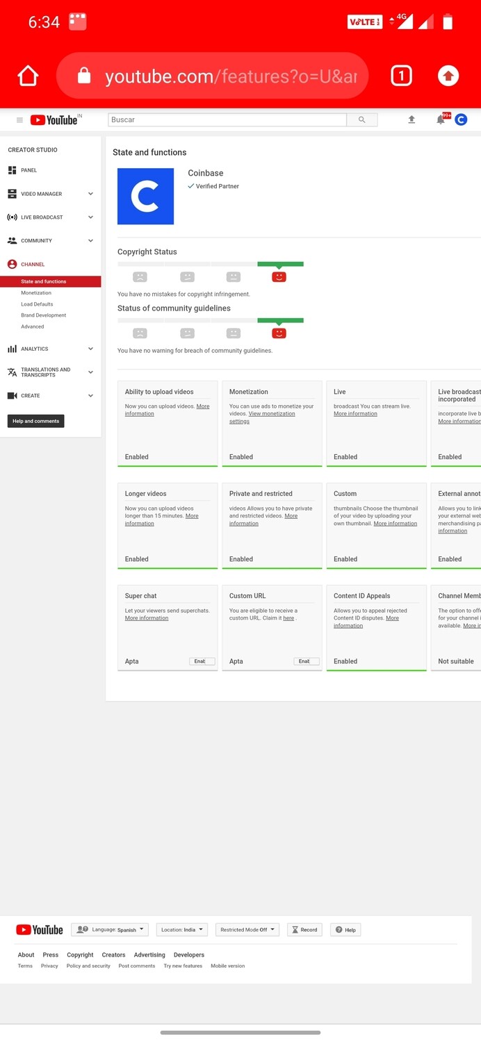Open Advanced in sidebar

(32, 326)
